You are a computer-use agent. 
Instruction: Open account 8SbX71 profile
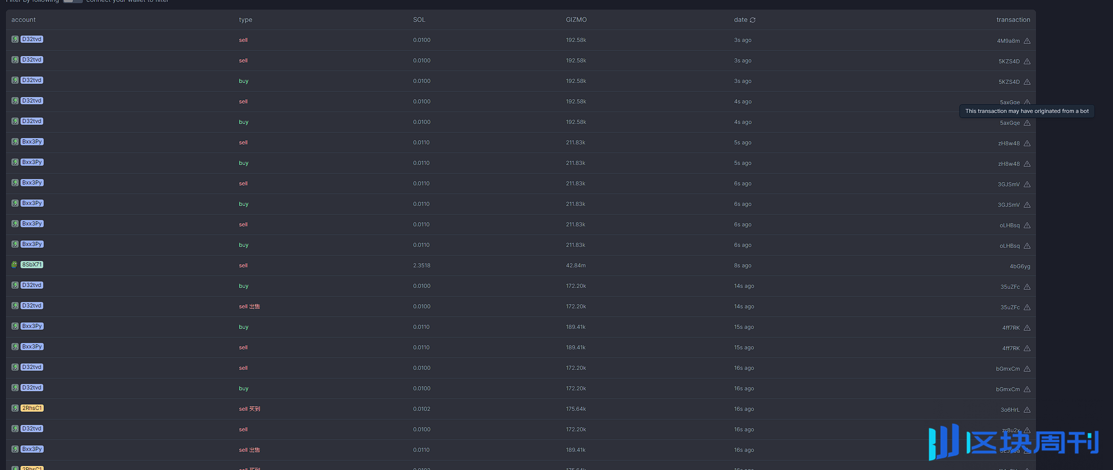point(32,265)
